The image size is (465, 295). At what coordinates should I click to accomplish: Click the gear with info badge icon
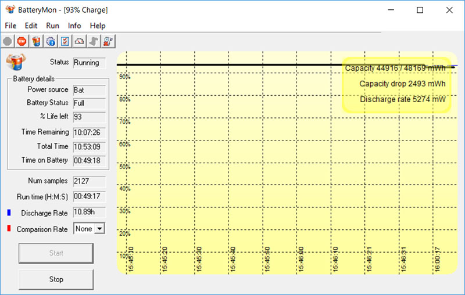[51, 41]
